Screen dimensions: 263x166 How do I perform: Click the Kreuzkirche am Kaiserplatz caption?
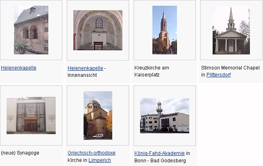point(152,71)
